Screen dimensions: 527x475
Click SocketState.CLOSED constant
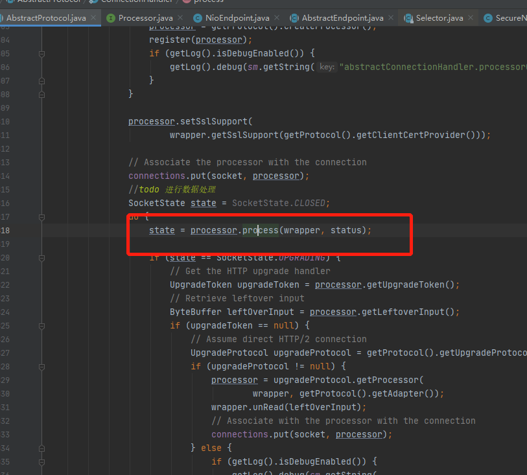pyautogui.click(x=279, y=203)
